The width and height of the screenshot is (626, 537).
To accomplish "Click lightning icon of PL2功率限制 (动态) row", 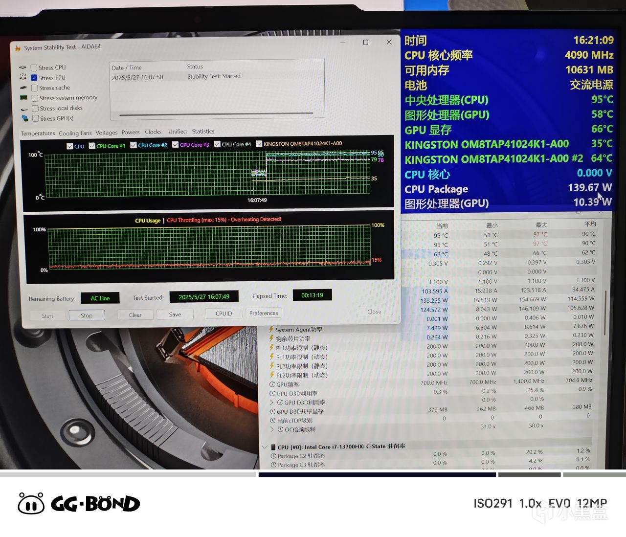I will click(x=272, y=375).
